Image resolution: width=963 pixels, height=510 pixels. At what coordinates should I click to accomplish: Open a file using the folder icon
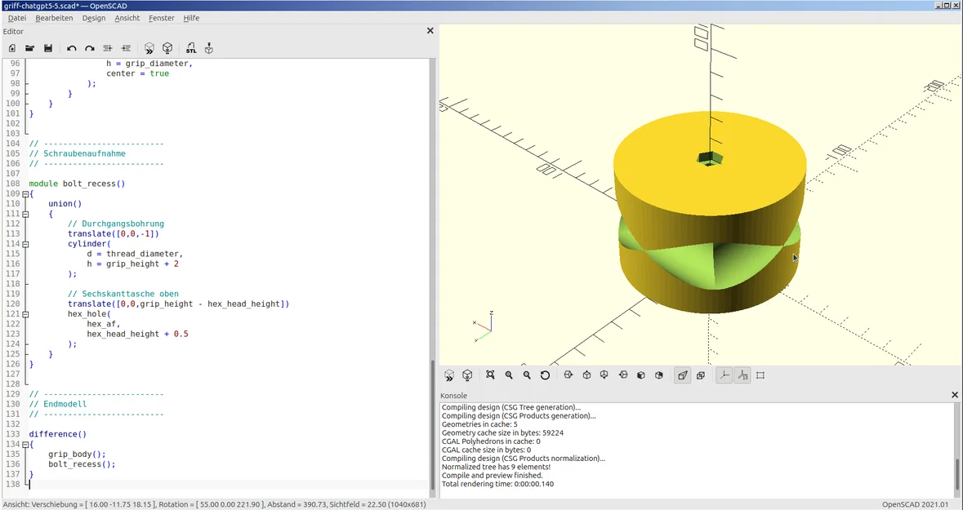coord(29,48)
